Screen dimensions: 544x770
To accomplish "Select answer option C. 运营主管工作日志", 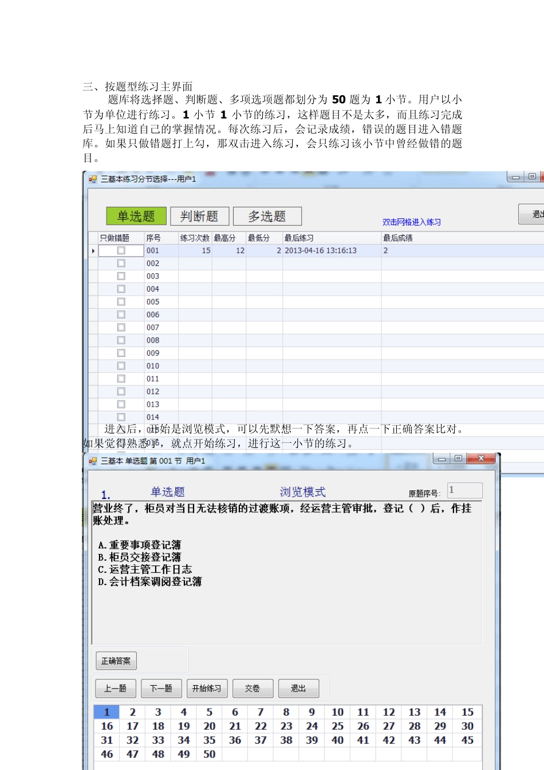I will 144,569.
